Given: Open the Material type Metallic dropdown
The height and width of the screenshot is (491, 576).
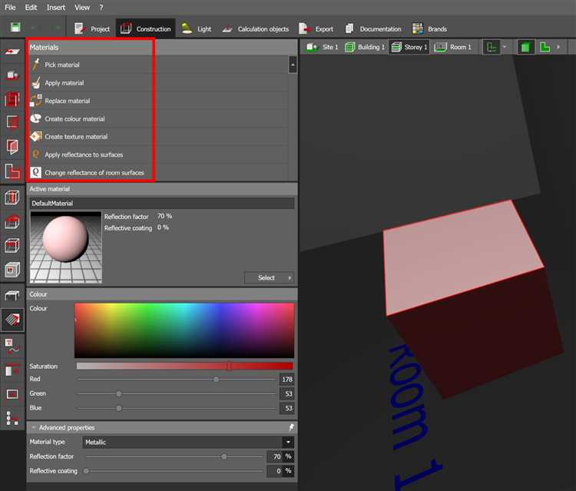Looking at the screenshot, I should click(x=188, y=442).
